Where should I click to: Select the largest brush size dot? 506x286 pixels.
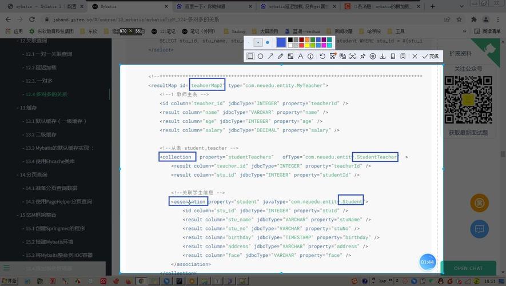267,42
